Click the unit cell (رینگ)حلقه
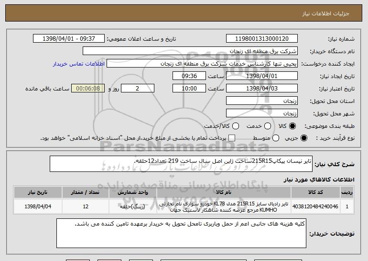 pyautogui.click(x=133, y=206)
